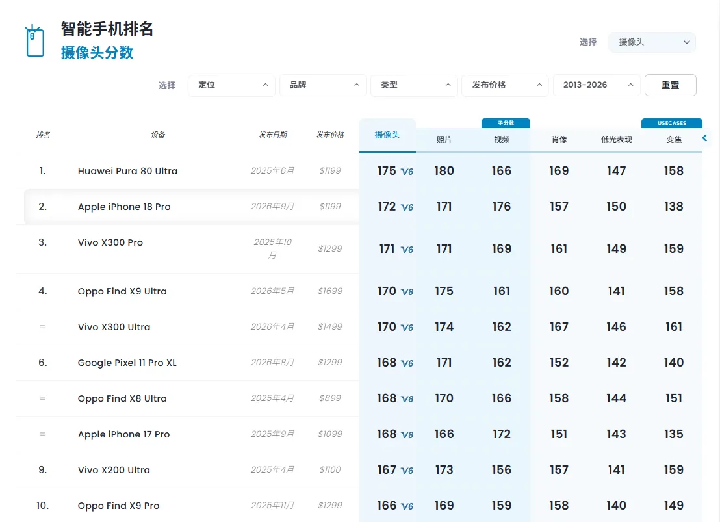Click the 167 portrait score for Vivo X300 Ultra
The width and height of the screenshot is (720, 522).
point(559,327)
